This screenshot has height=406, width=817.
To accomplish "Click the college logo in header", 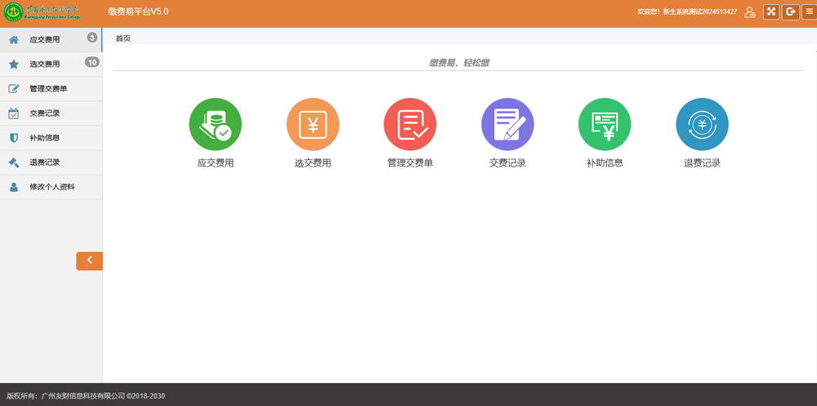I will [x=43, y=13].
